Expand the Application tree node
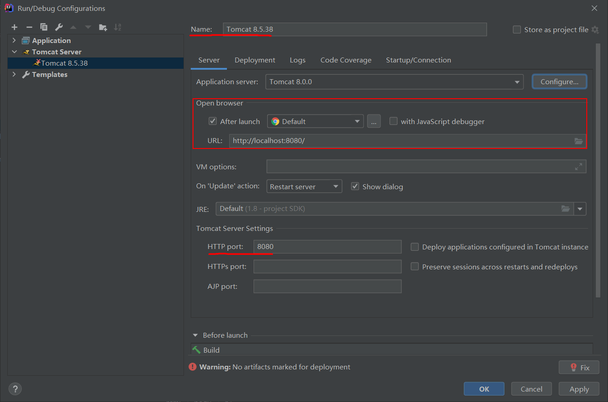Screen dimensions: 608x402 [x=14, y=40]
